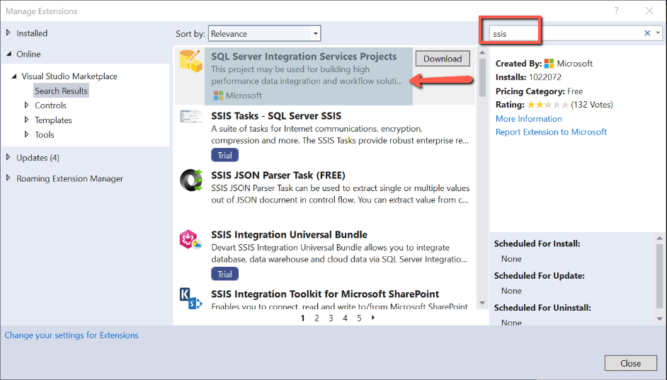Select Search Results in the tree
The height and width of the screenshot is (380, 667).
[x=61, y=91]
